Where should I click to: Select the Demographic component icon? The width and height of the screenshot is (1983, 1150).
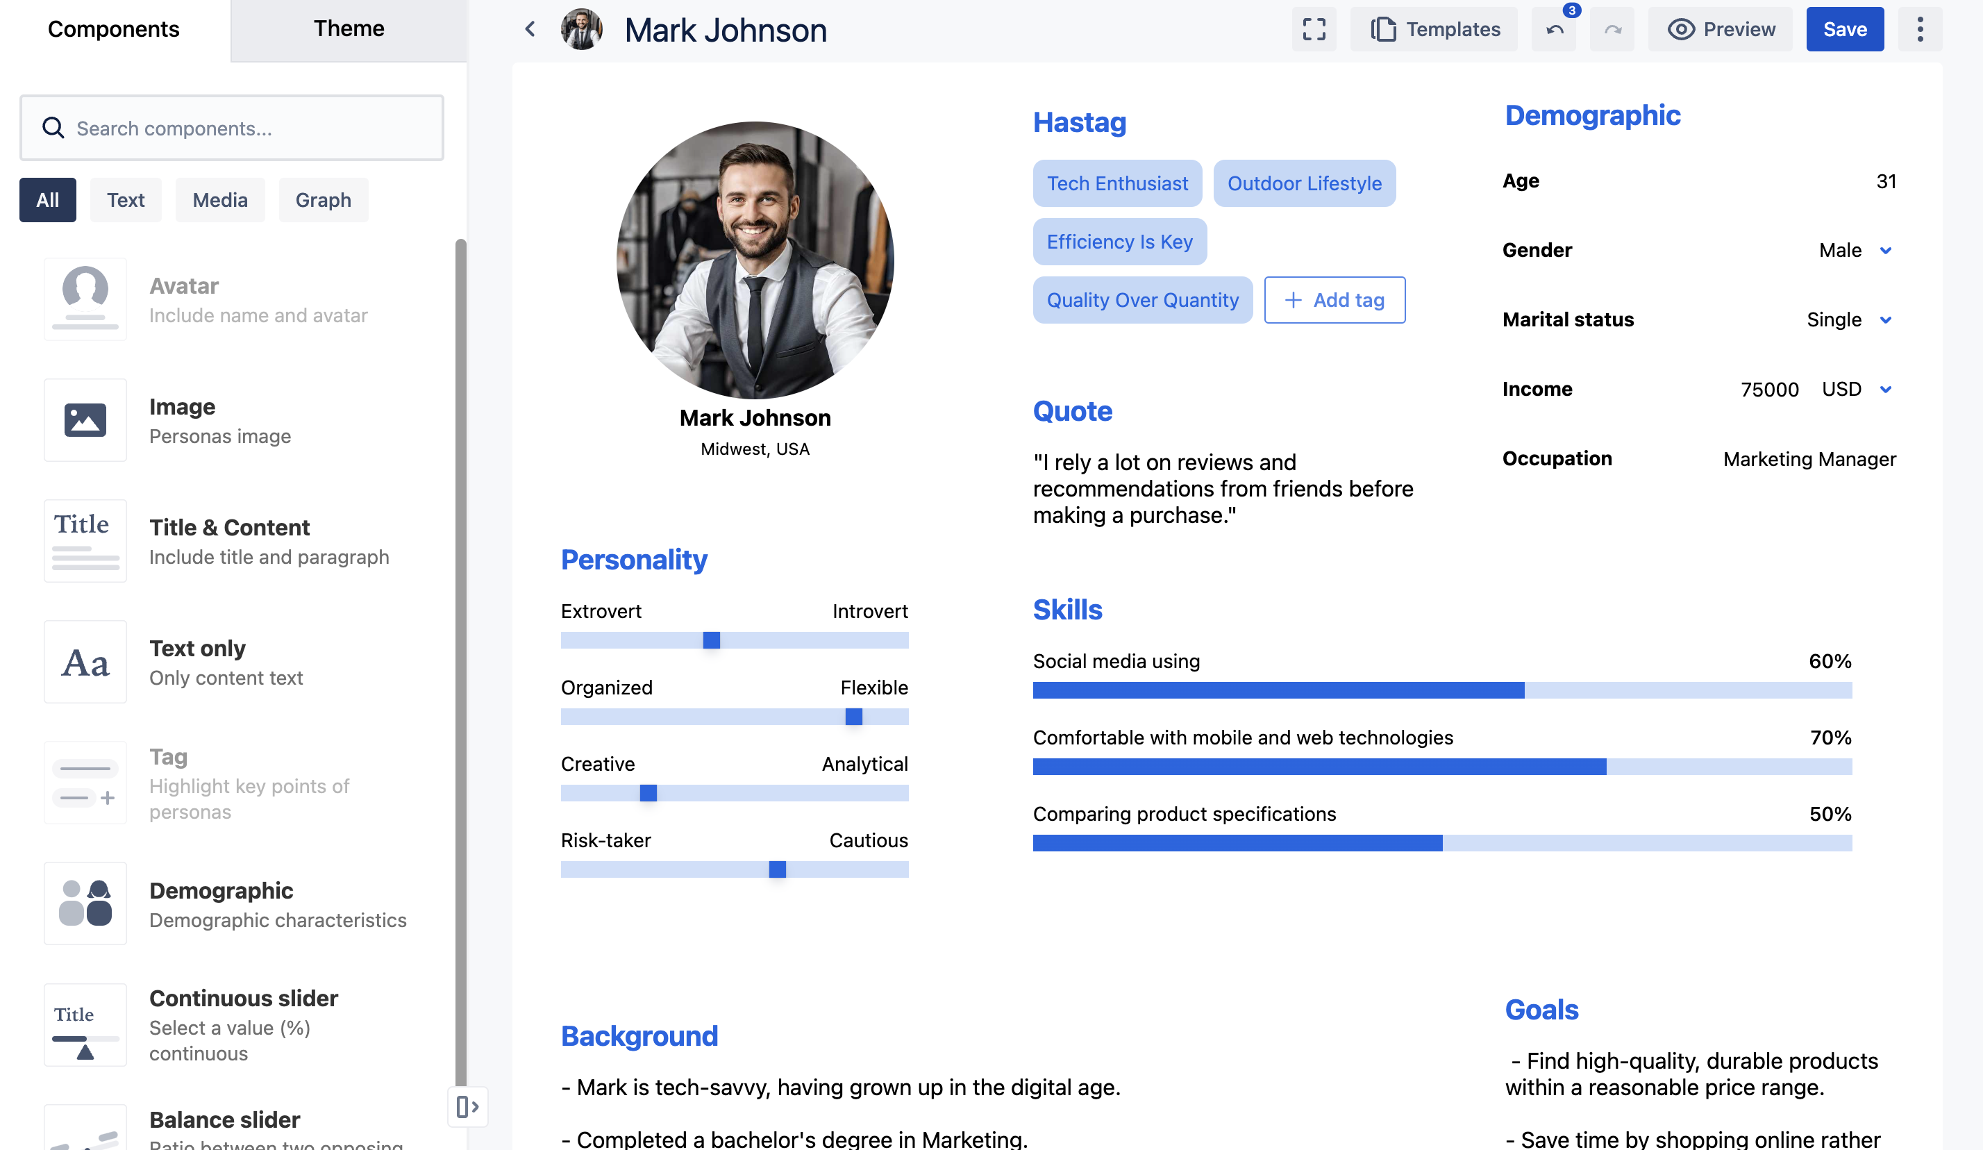(x=85, y=903)
